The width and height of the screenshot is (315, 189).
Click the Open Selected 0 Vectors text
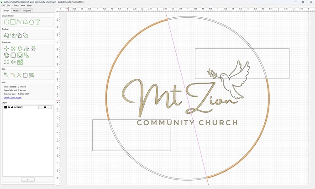[x=15, y=90]
